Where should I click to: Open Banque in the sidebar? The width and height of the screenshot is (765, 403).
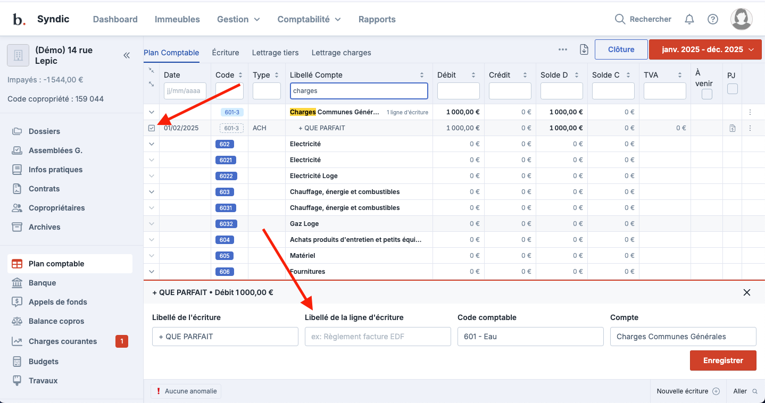(42, 283)
